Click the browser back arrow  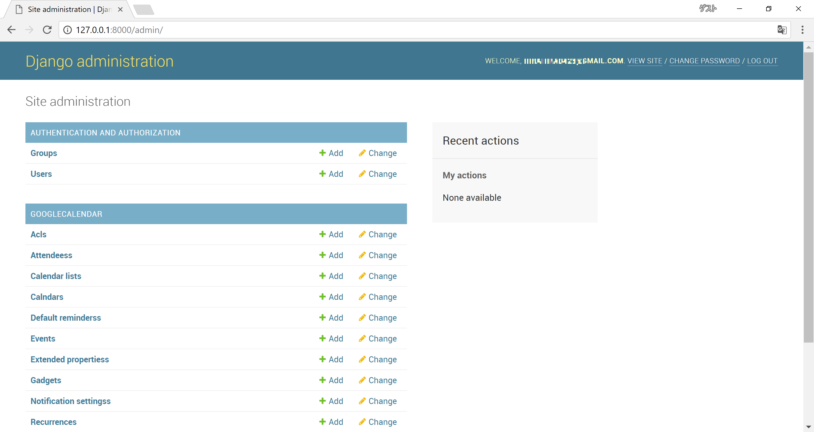pyautogui.click(x=11, y=30)
